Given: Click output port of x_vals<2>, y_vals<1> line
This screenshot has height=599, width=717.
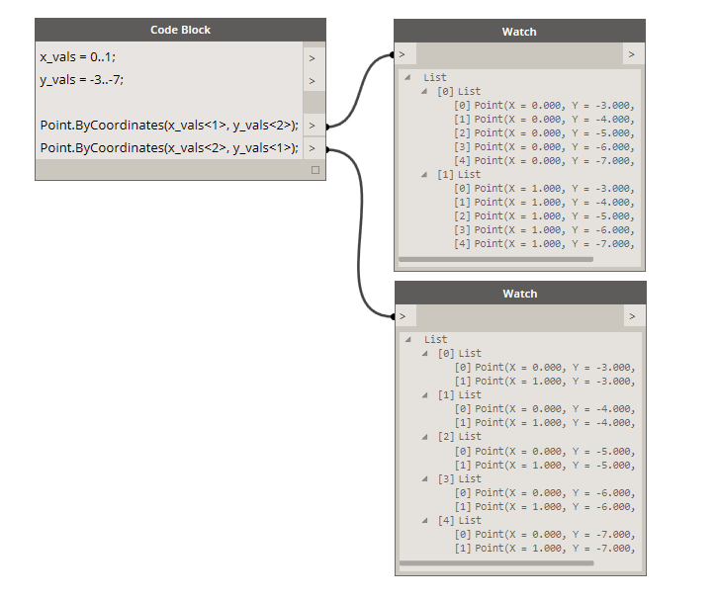Looking at the screenshot, I should [314, 148].
